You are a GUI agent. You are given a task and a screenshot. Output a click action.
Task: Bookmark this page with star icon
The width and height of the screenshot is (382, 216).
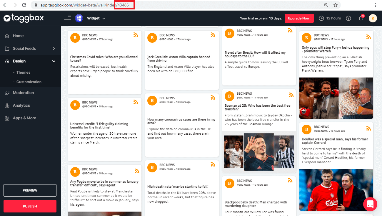point(336,5)
